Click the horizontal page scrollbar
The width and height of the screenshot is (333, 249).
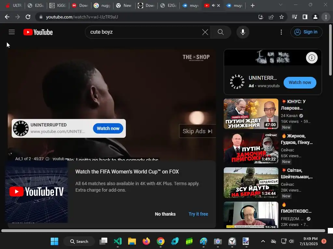click(x=163, y=231)
